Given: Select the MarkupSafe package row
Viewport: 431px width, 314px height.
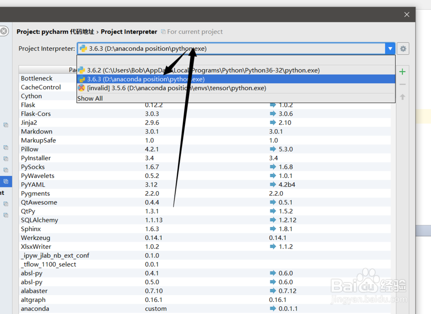Looking at the screenshot, I should (205, 140).
